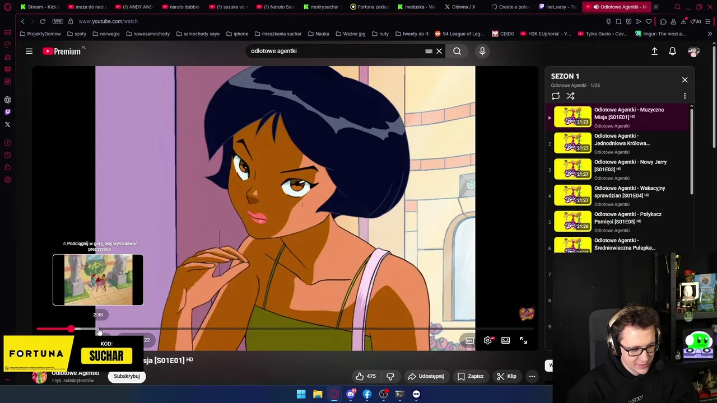
Task: Close the SEZON 1 playlist panel
Action: tap(685, 79)
